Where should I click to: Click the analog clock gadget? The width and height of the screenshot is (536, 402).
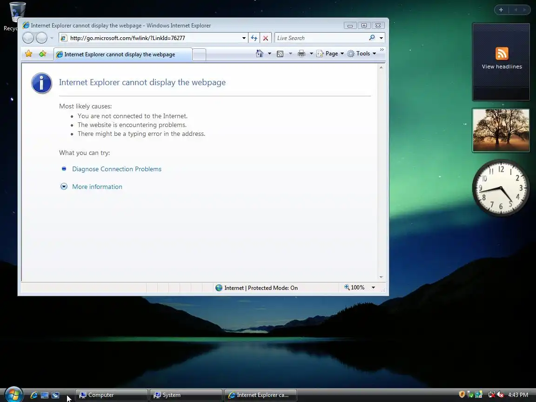pos(501,188)
